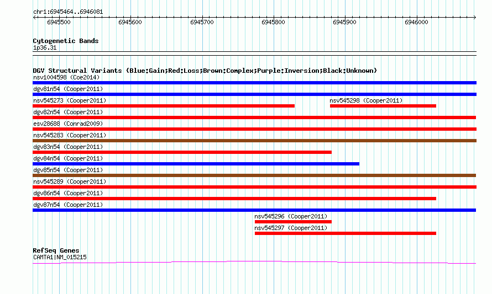The width and height of the screenshot is (492, 294).
Task: Select the red nsv545289 loss bar
Action: click(x=254, y=187)
